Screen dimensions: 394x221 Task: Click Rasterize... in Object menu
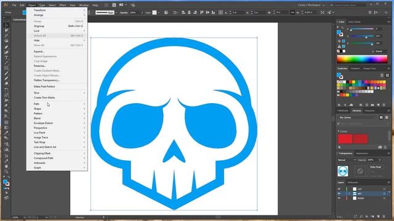tap(39, 66)
